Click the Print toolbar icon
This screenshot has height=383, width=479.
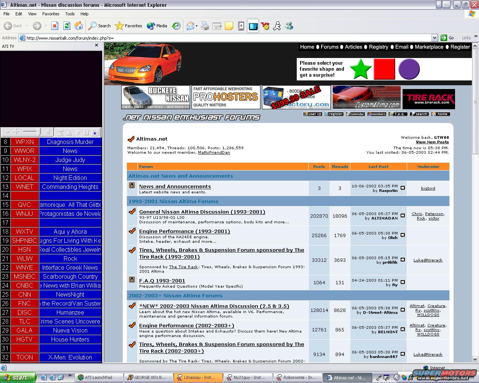point(205,26)
